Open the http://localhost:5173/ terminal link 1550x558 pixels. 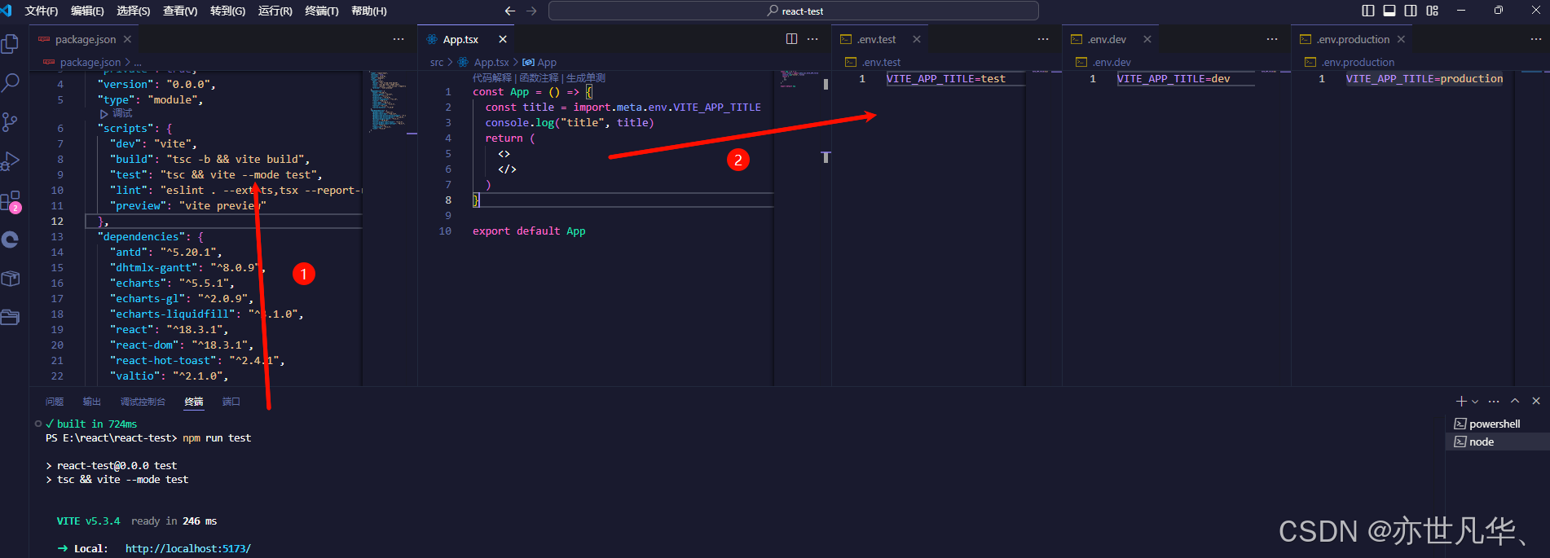(x=188, y=548)
